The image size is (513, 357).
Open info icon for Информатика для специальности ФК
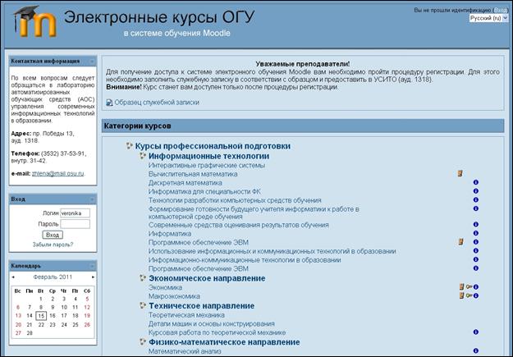point(476,191)
